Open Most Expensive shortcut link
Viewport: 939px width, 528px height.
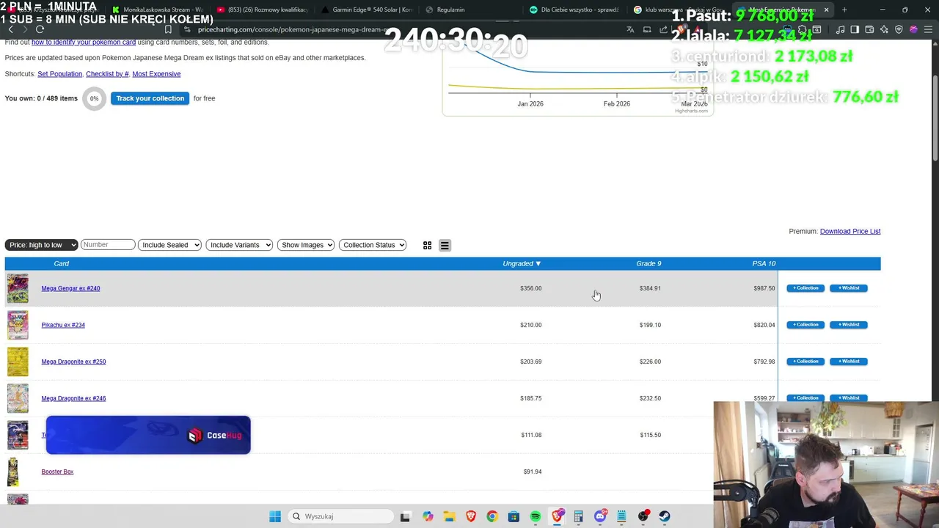[x=156, y=74]
